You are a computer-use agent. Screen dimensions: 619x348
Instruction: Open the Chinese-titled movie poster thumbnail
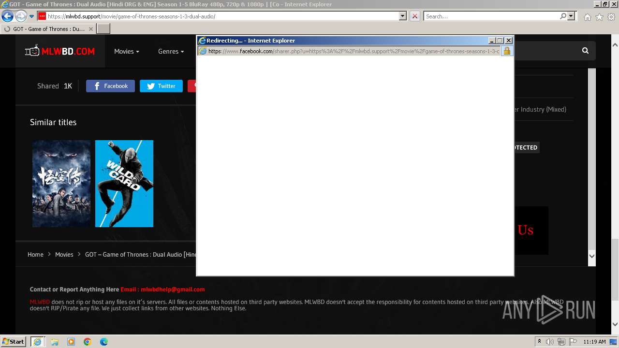click(x=61, y=184)
